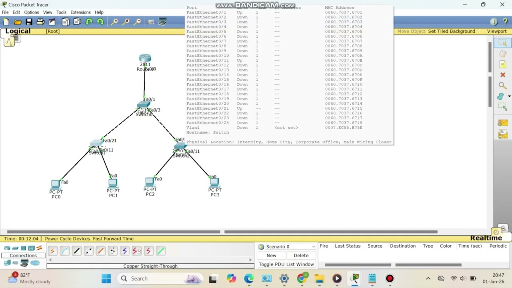The width and height of the screenshot is (512, 288).
Task: Select the Place Note tool
Action: point(502,64)
